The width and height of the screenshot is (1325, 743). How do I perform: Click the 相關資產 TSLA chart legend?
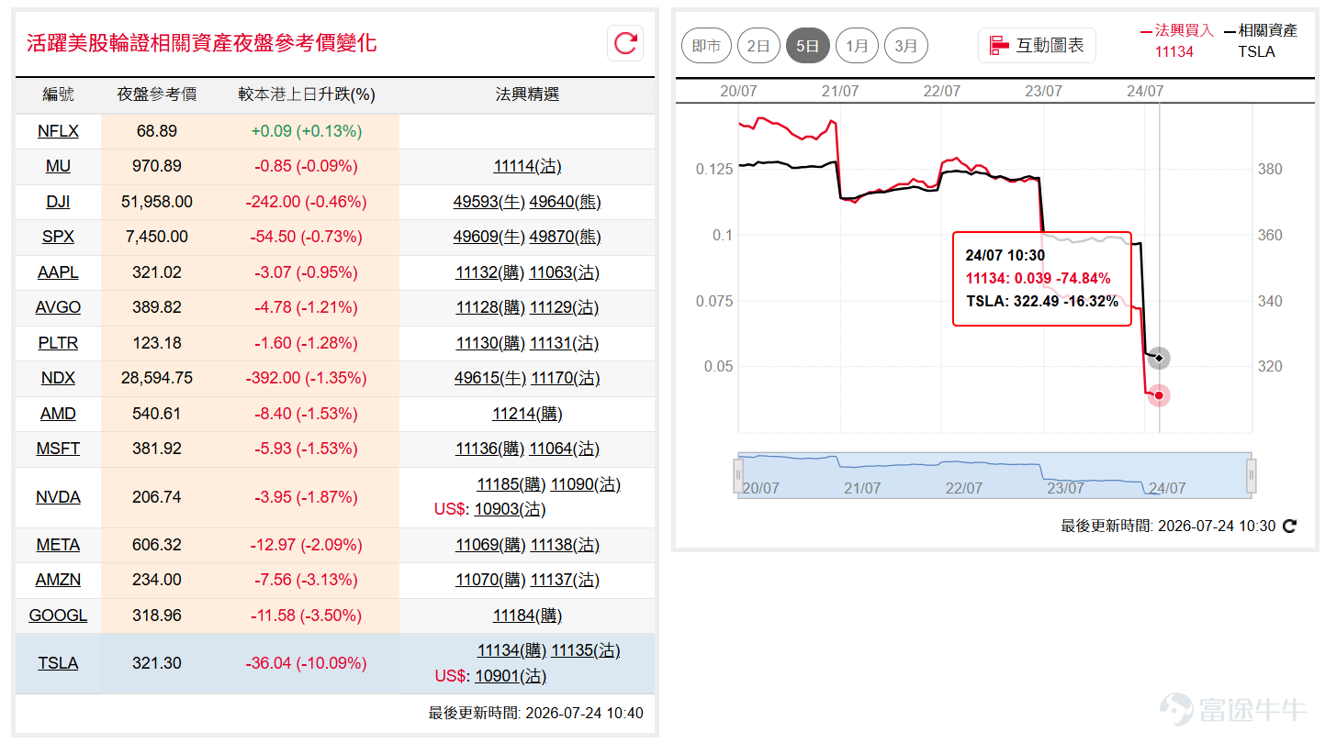(x=1261, y=40)
